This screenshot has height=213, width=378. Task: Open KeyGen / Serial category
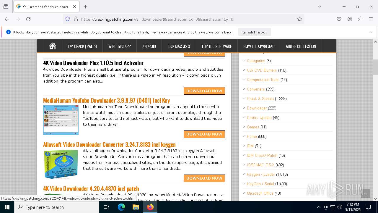(260, 184)
